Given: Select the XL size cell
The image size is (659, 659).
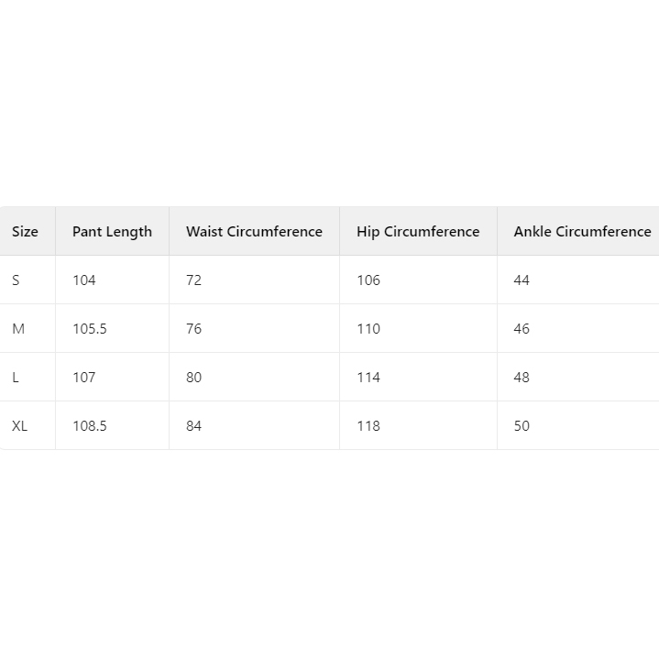Looking at the screenshot, I should (20, 426).
